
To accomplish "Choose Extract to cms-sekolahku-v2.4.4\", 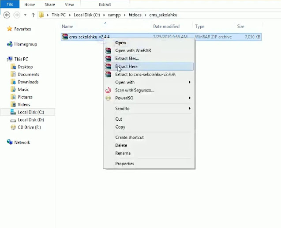I will point(149,74).
